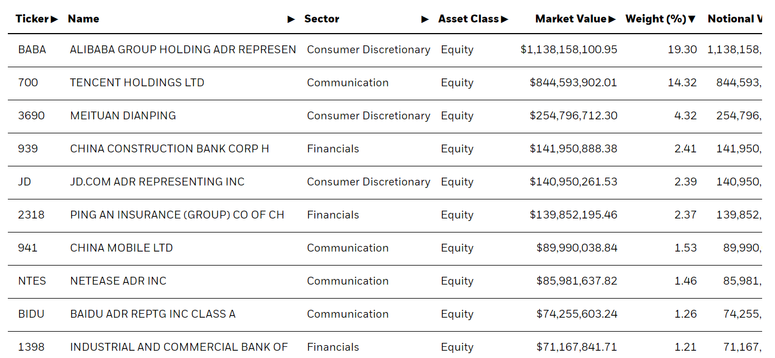775x358 pixels.
Task: Click MEITUAN DIANPING name cell
Action: [123, 116]
